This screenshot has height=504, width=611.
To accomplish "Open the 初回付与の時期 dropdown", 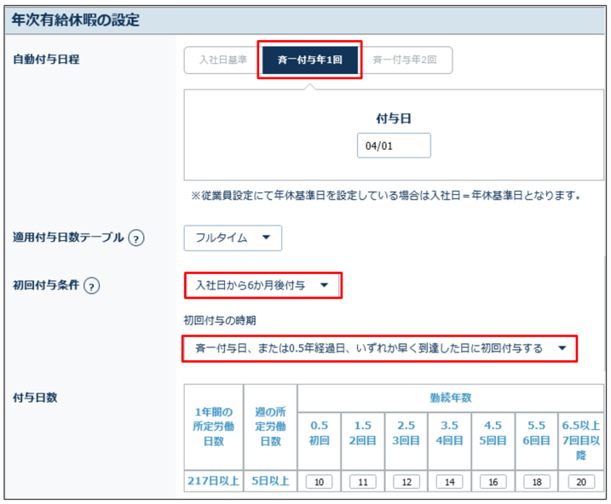I will tap(379, 348).
